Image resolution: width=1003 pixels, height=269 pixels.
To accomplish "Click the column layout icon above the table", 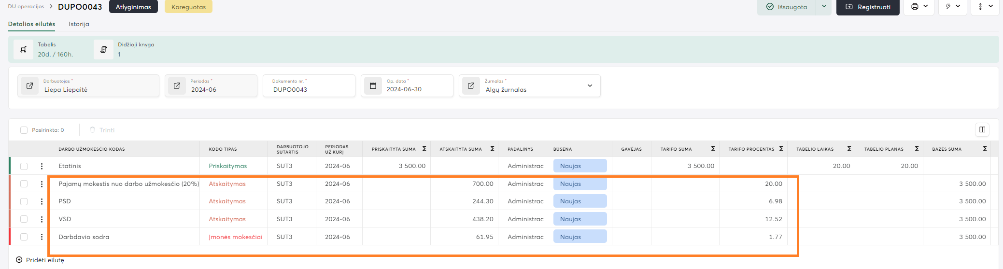I will [x=982, y=129].
